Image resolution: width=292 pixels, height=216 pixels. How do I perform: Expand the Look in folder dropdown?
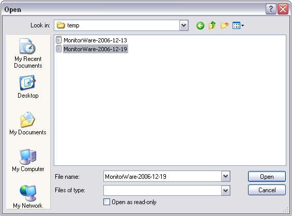tap(184, 25)
